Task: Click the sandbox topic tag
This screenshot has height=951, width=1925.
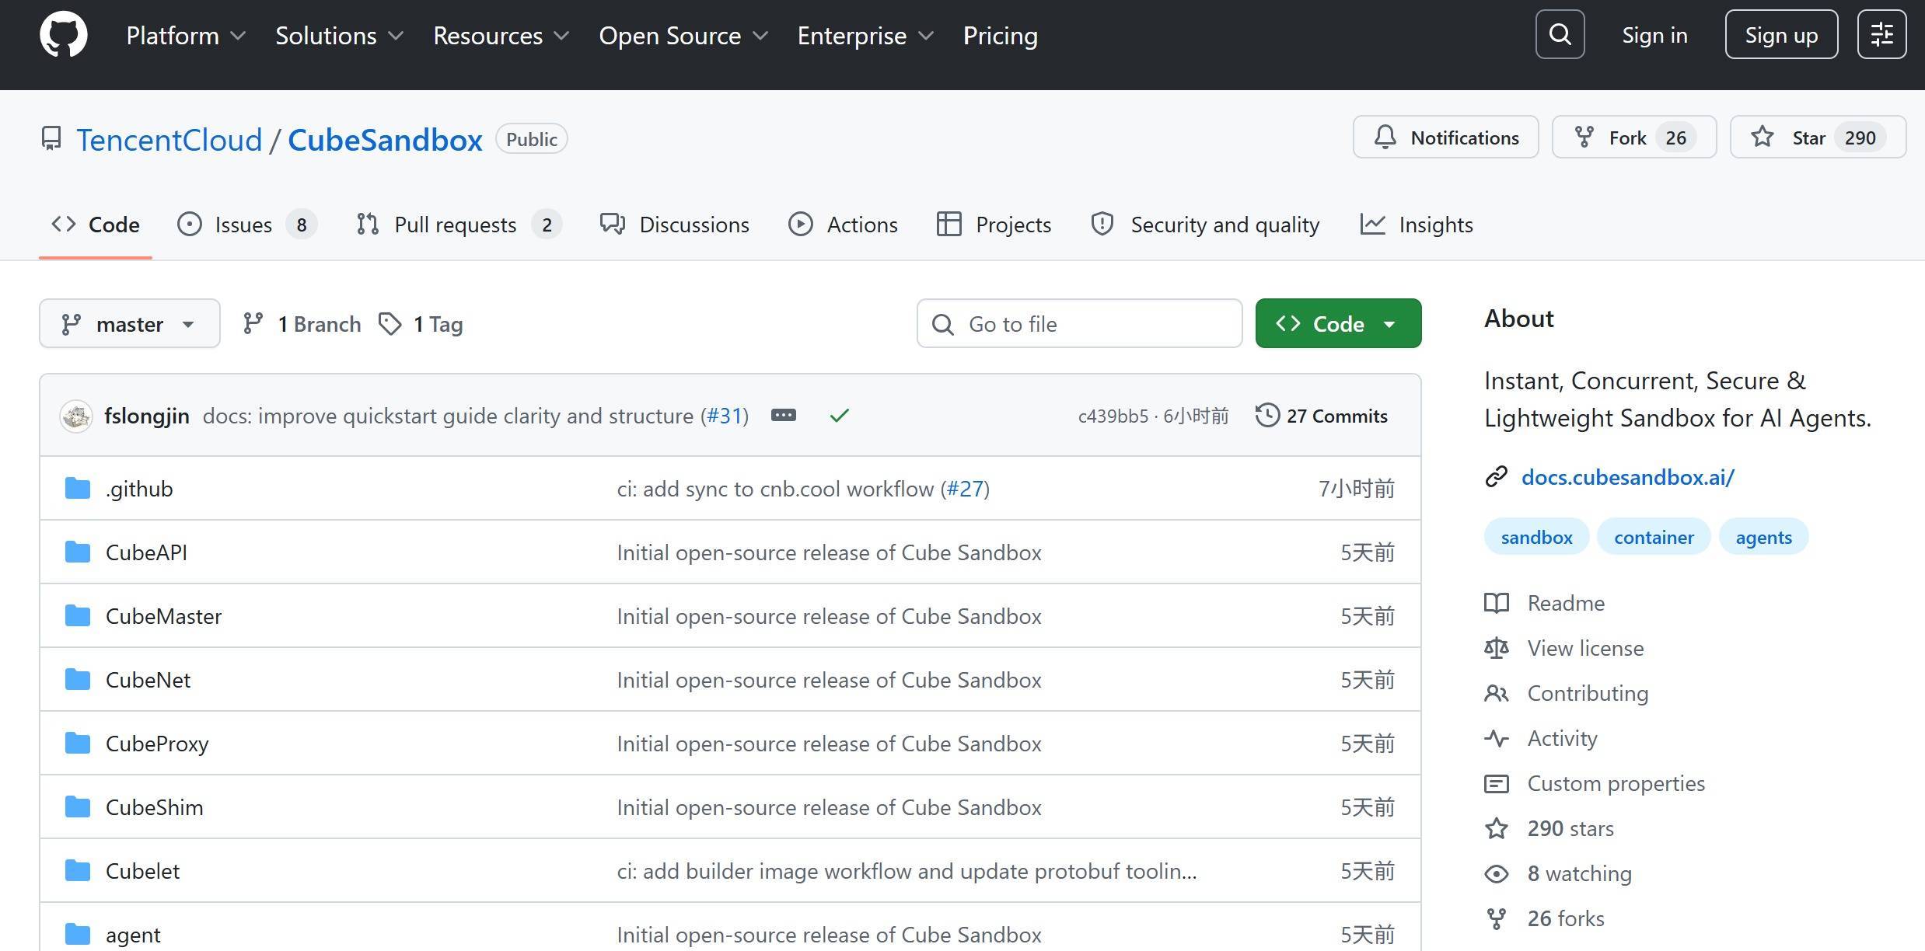Action: 1536,537
